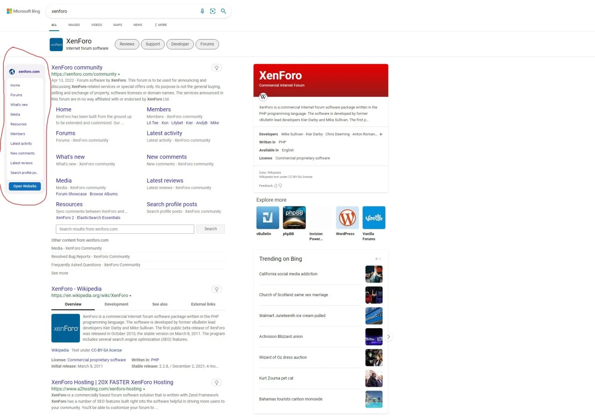Open the XenForo community result title

pyautogui.click(x=77, y=67)
